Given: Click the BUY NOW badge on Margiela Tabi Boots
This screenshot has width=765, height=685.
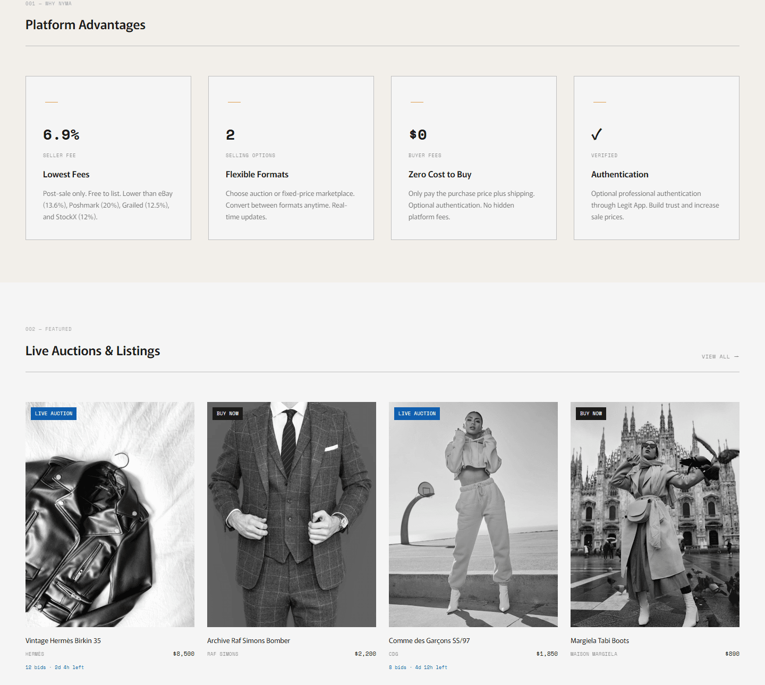Looking at the screenshot, I should (591, 414).
